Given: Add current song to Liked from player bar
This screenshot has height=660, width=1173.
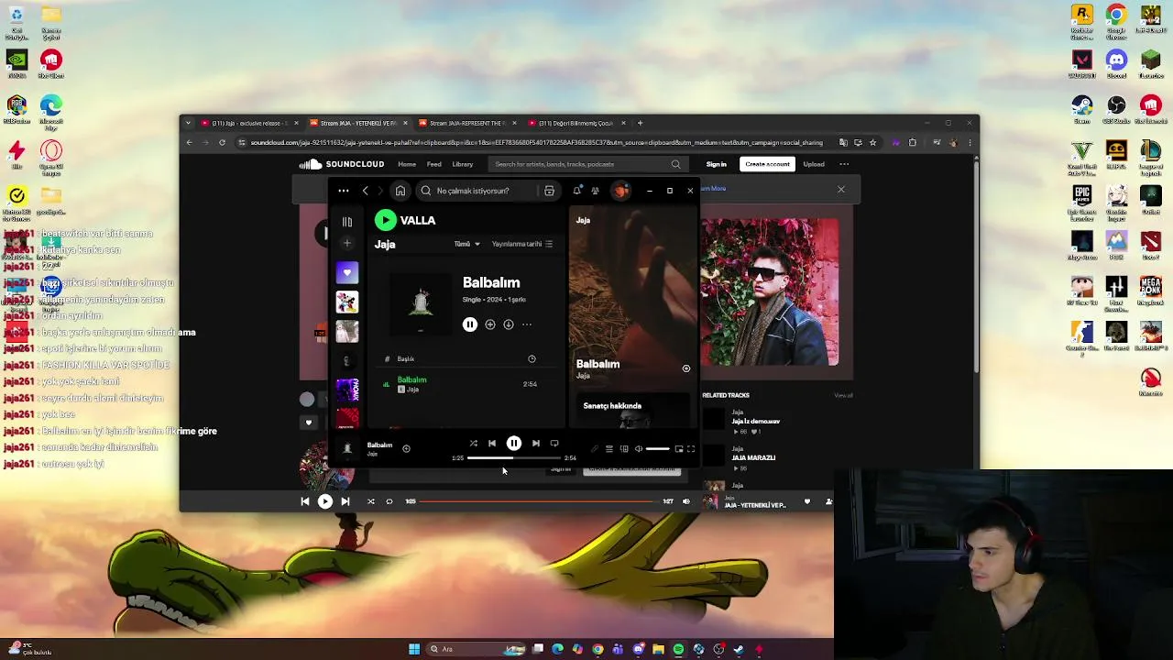Looking at the screenshot, I should pos(406,448).
